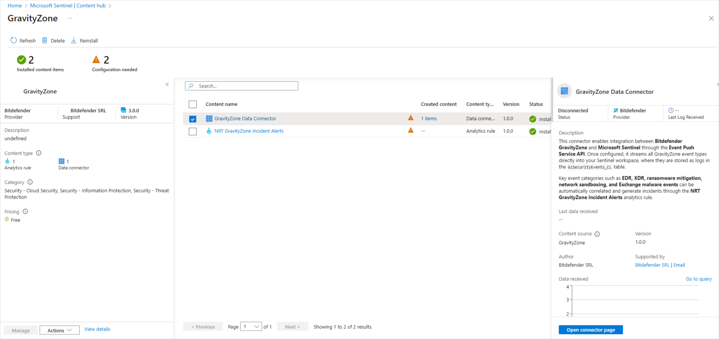Click the Open connector page button
The width and height of the screenshot is (719, 339).
[591, 330]
